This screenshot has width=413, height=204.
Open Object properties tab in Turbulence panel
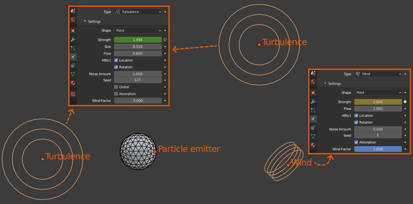73,31
